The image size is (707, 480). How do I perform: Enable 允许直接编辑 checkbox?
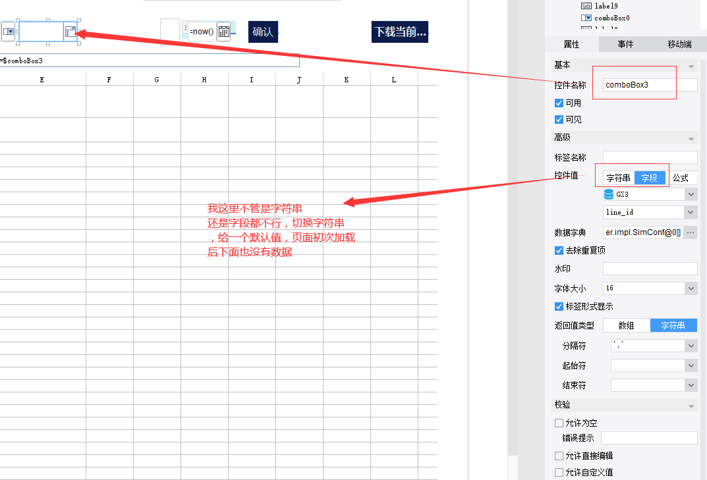tap(559, 456)
